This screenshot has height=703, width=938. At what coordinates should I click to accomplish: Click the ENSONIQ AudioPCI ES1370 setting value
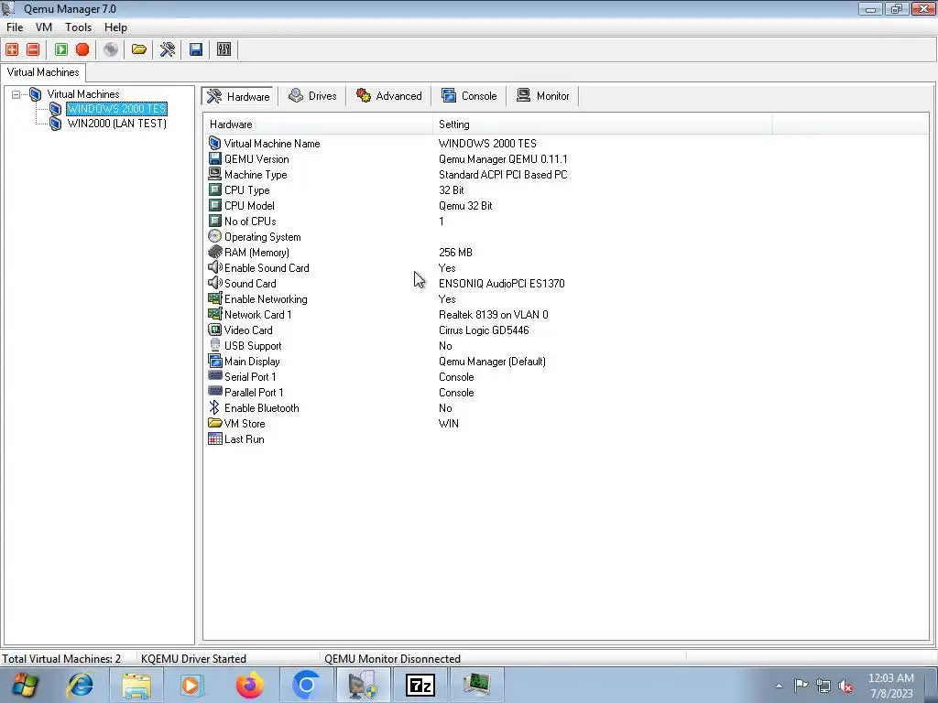pyautogui.click(x=501, y=284)
